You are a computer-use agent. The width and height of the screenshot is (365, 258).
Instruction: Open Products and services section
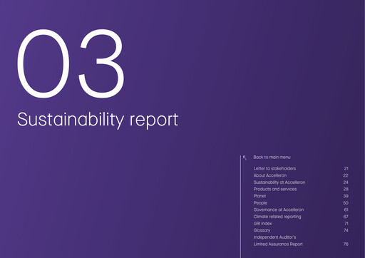[x=275, y=189]
